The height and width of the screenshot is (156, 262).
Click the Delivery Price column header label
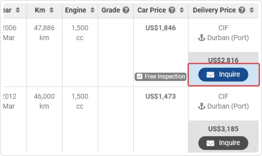tap(214, 10)
